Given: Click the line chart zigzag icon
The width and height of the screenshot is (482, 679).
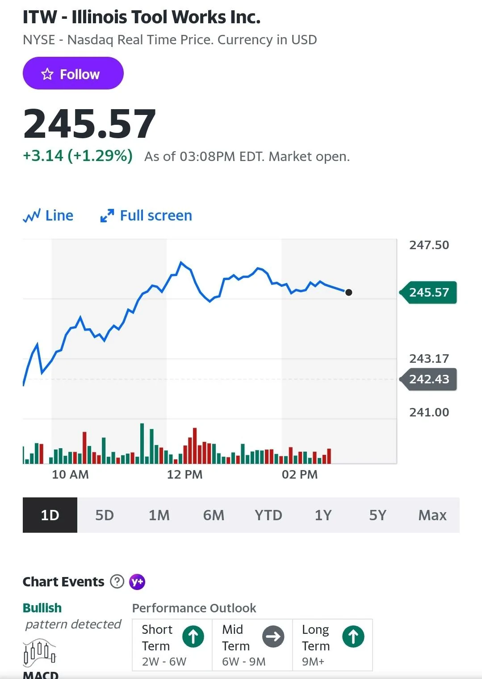Looking at the screenshot, I should click(32, 216).
